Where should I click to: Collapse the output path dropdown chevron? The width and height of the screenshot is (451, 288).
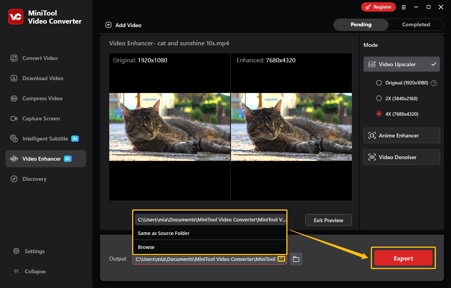(x=282, y=259)
